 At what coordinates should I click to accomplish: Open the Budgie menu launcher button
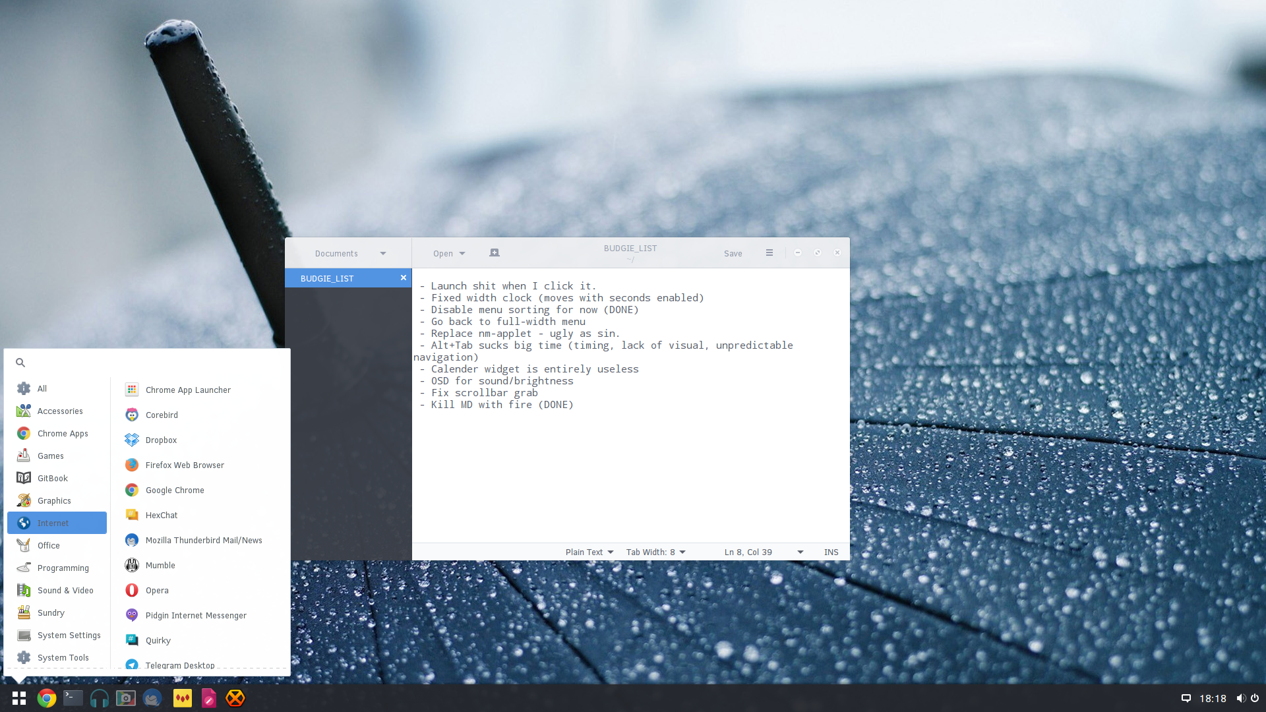click(19, 698)
